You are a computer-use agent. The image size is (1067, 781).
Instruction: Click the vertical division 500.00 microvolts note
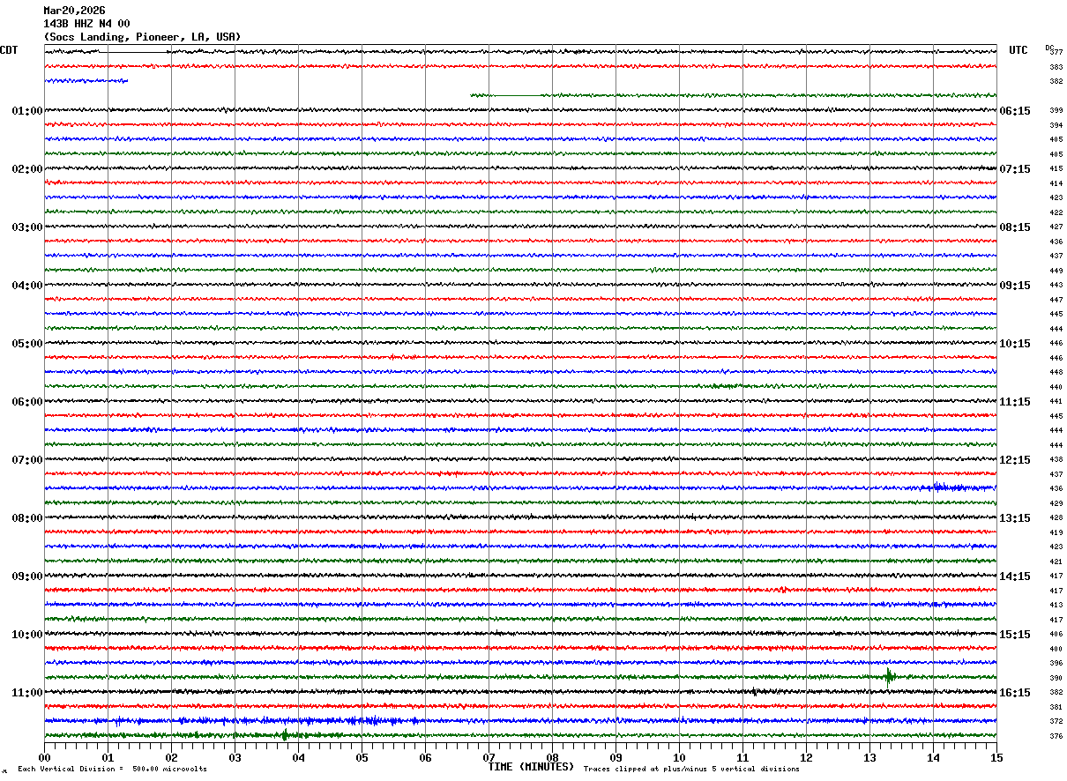click(x=112, y=770)
